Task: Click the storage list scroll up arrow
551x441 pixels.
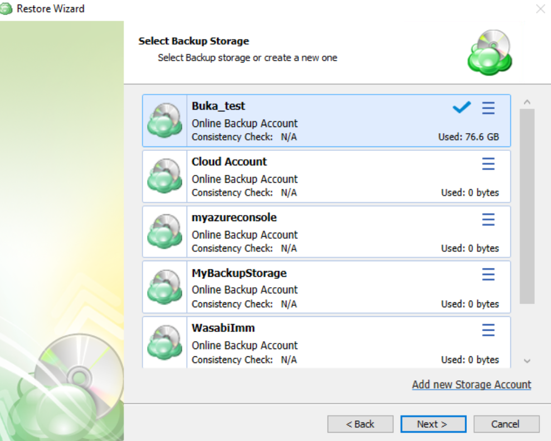Action: click(526, 102)
